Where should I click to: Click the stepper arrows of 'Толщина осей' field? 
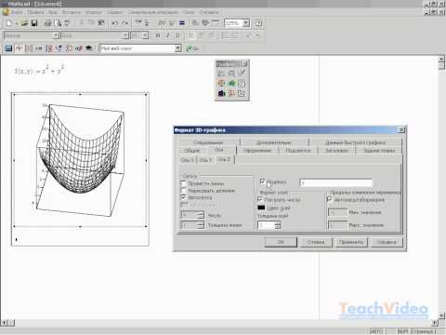coord(278,225)
